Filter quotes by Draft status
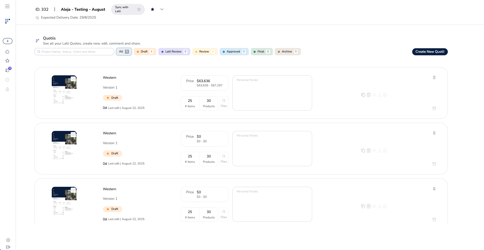Image resolution: width=484 pixels, height=250 pixels. click(x=145, y=52)
